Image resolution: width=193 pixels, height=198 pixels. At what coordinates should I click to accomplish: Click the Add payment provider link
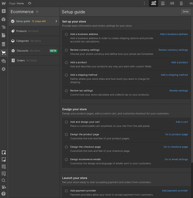point(175,191)
